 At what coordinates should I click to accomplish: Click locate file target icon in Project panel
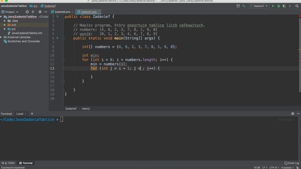[x=27, y=12]
